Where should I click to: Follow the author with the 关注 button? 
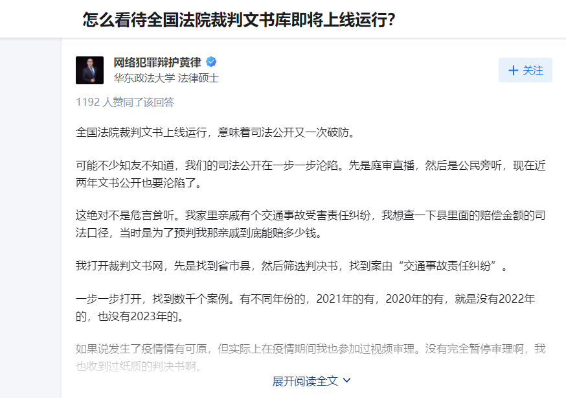point(525,70)
